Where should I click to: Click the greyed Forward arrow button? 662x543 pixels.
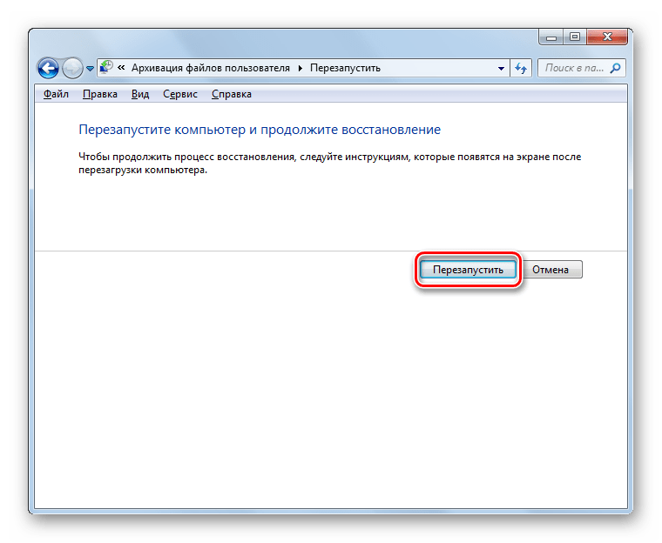pos(72,68)
